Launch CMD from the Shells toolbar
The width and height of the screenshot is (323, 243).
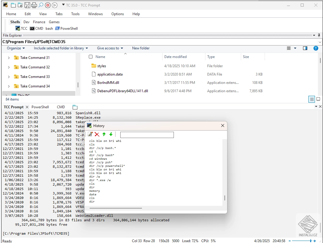(x=36, y=28)
